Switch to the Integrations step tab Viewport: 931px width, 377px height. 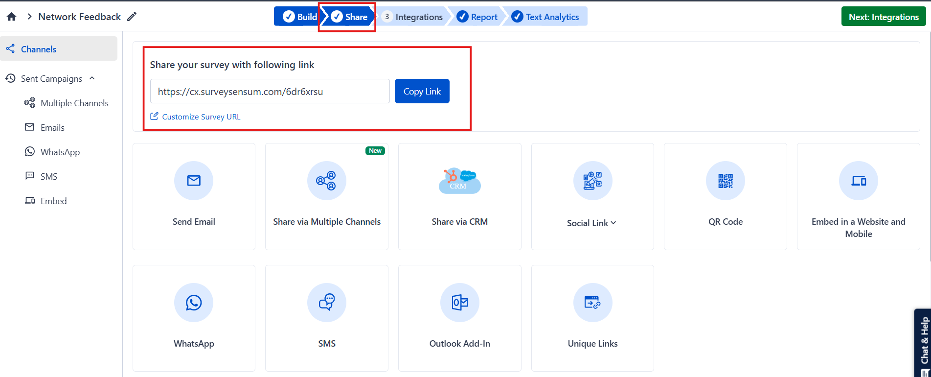click(x=413, y=17)
